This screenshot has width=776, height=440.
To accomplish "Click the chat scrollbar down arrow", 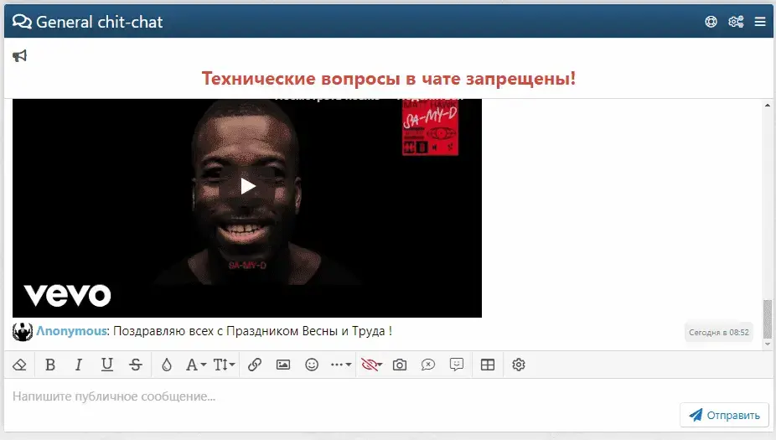I will click(767, 344).
